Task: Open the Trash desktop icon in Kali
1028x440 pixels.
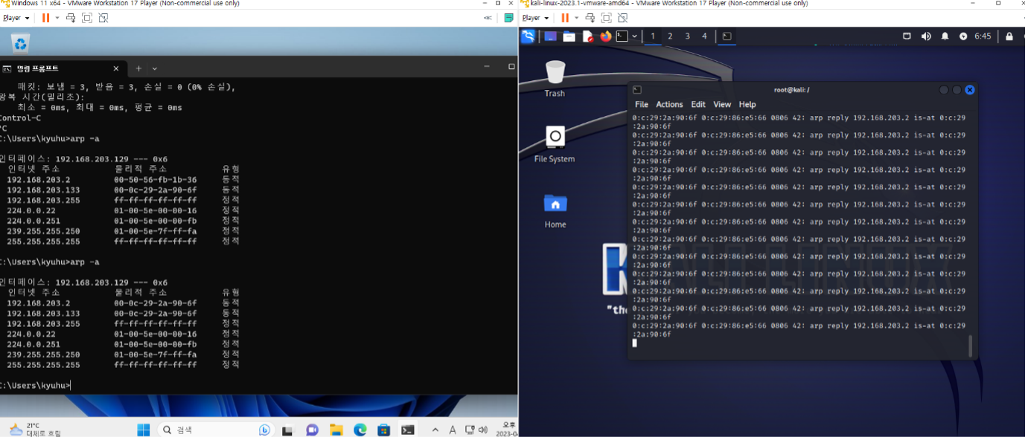Action: 555,74
